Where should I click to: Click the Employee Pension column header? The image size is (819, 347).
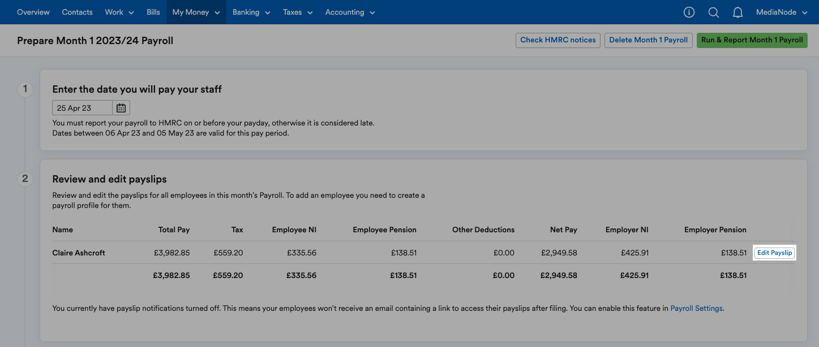pyautogui.click(x=384, y=229)
